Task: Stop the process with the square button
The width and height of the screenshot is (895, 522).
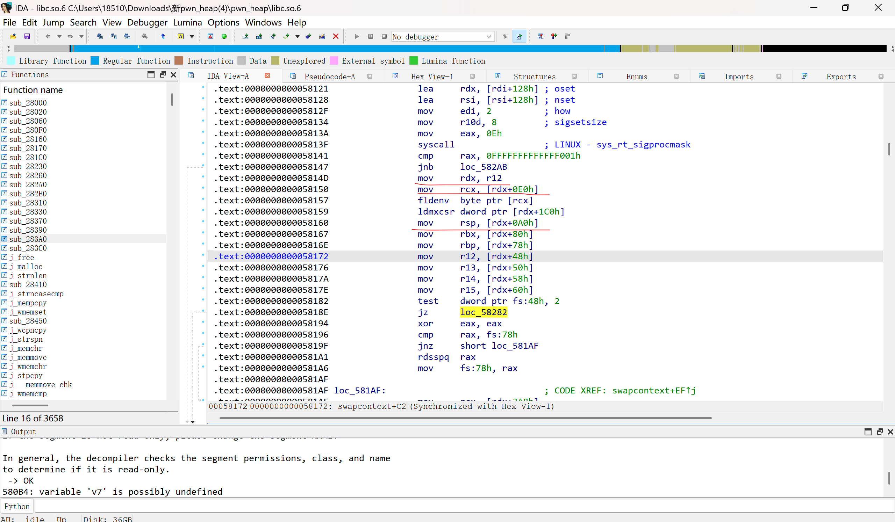Action: point(384,36)
